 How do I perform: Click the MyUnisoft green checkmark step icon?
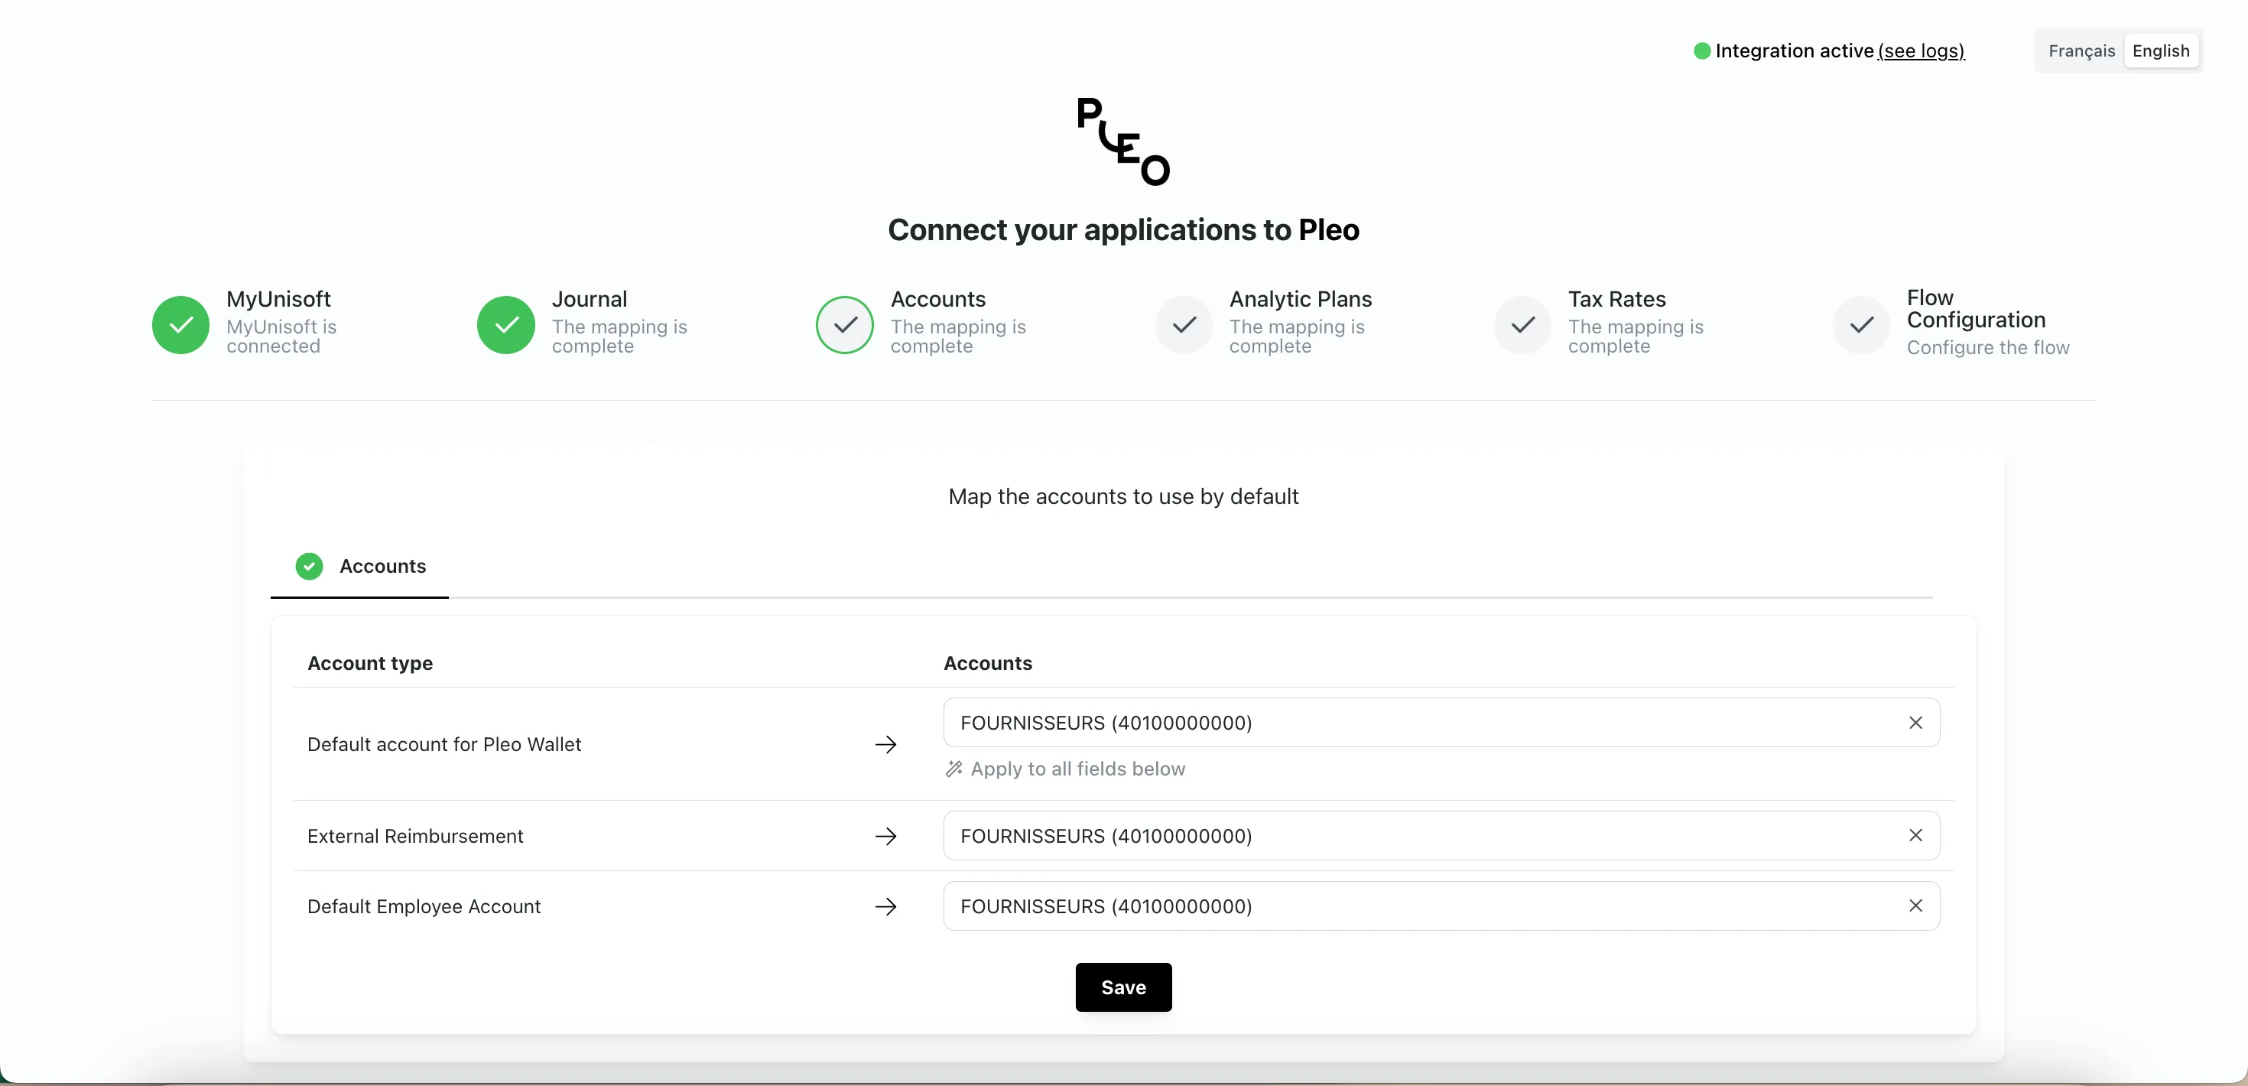tap(180, 325)
